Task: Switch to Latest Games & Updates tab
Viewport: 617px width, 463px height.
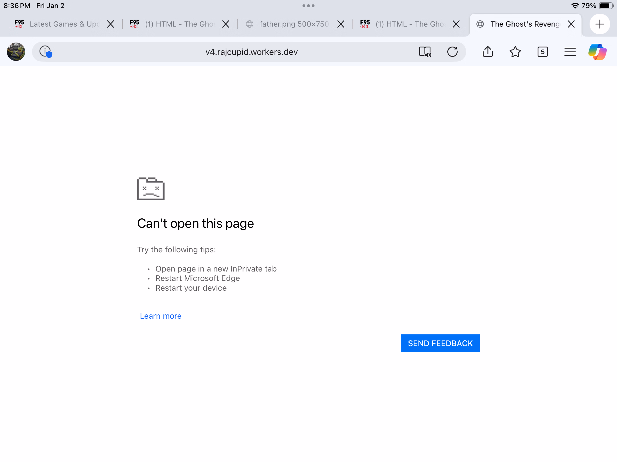Action: [x=64, y=24]
